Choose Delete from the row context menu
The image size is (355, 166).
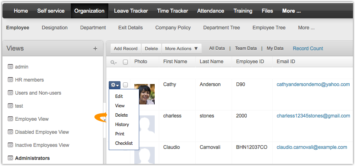point(122,115)
